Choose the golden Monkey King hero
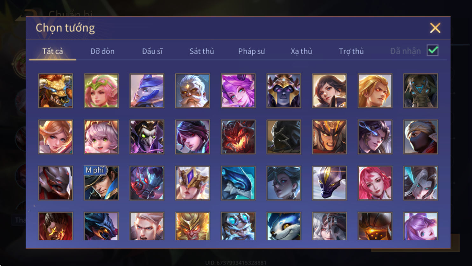Screen dimensions: 472x266 (192, 226)
